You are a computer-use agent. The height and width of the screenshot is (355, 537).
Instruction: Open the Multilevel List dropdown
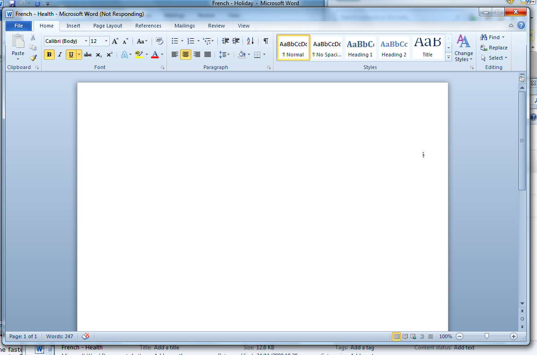[x=208, y=41]
